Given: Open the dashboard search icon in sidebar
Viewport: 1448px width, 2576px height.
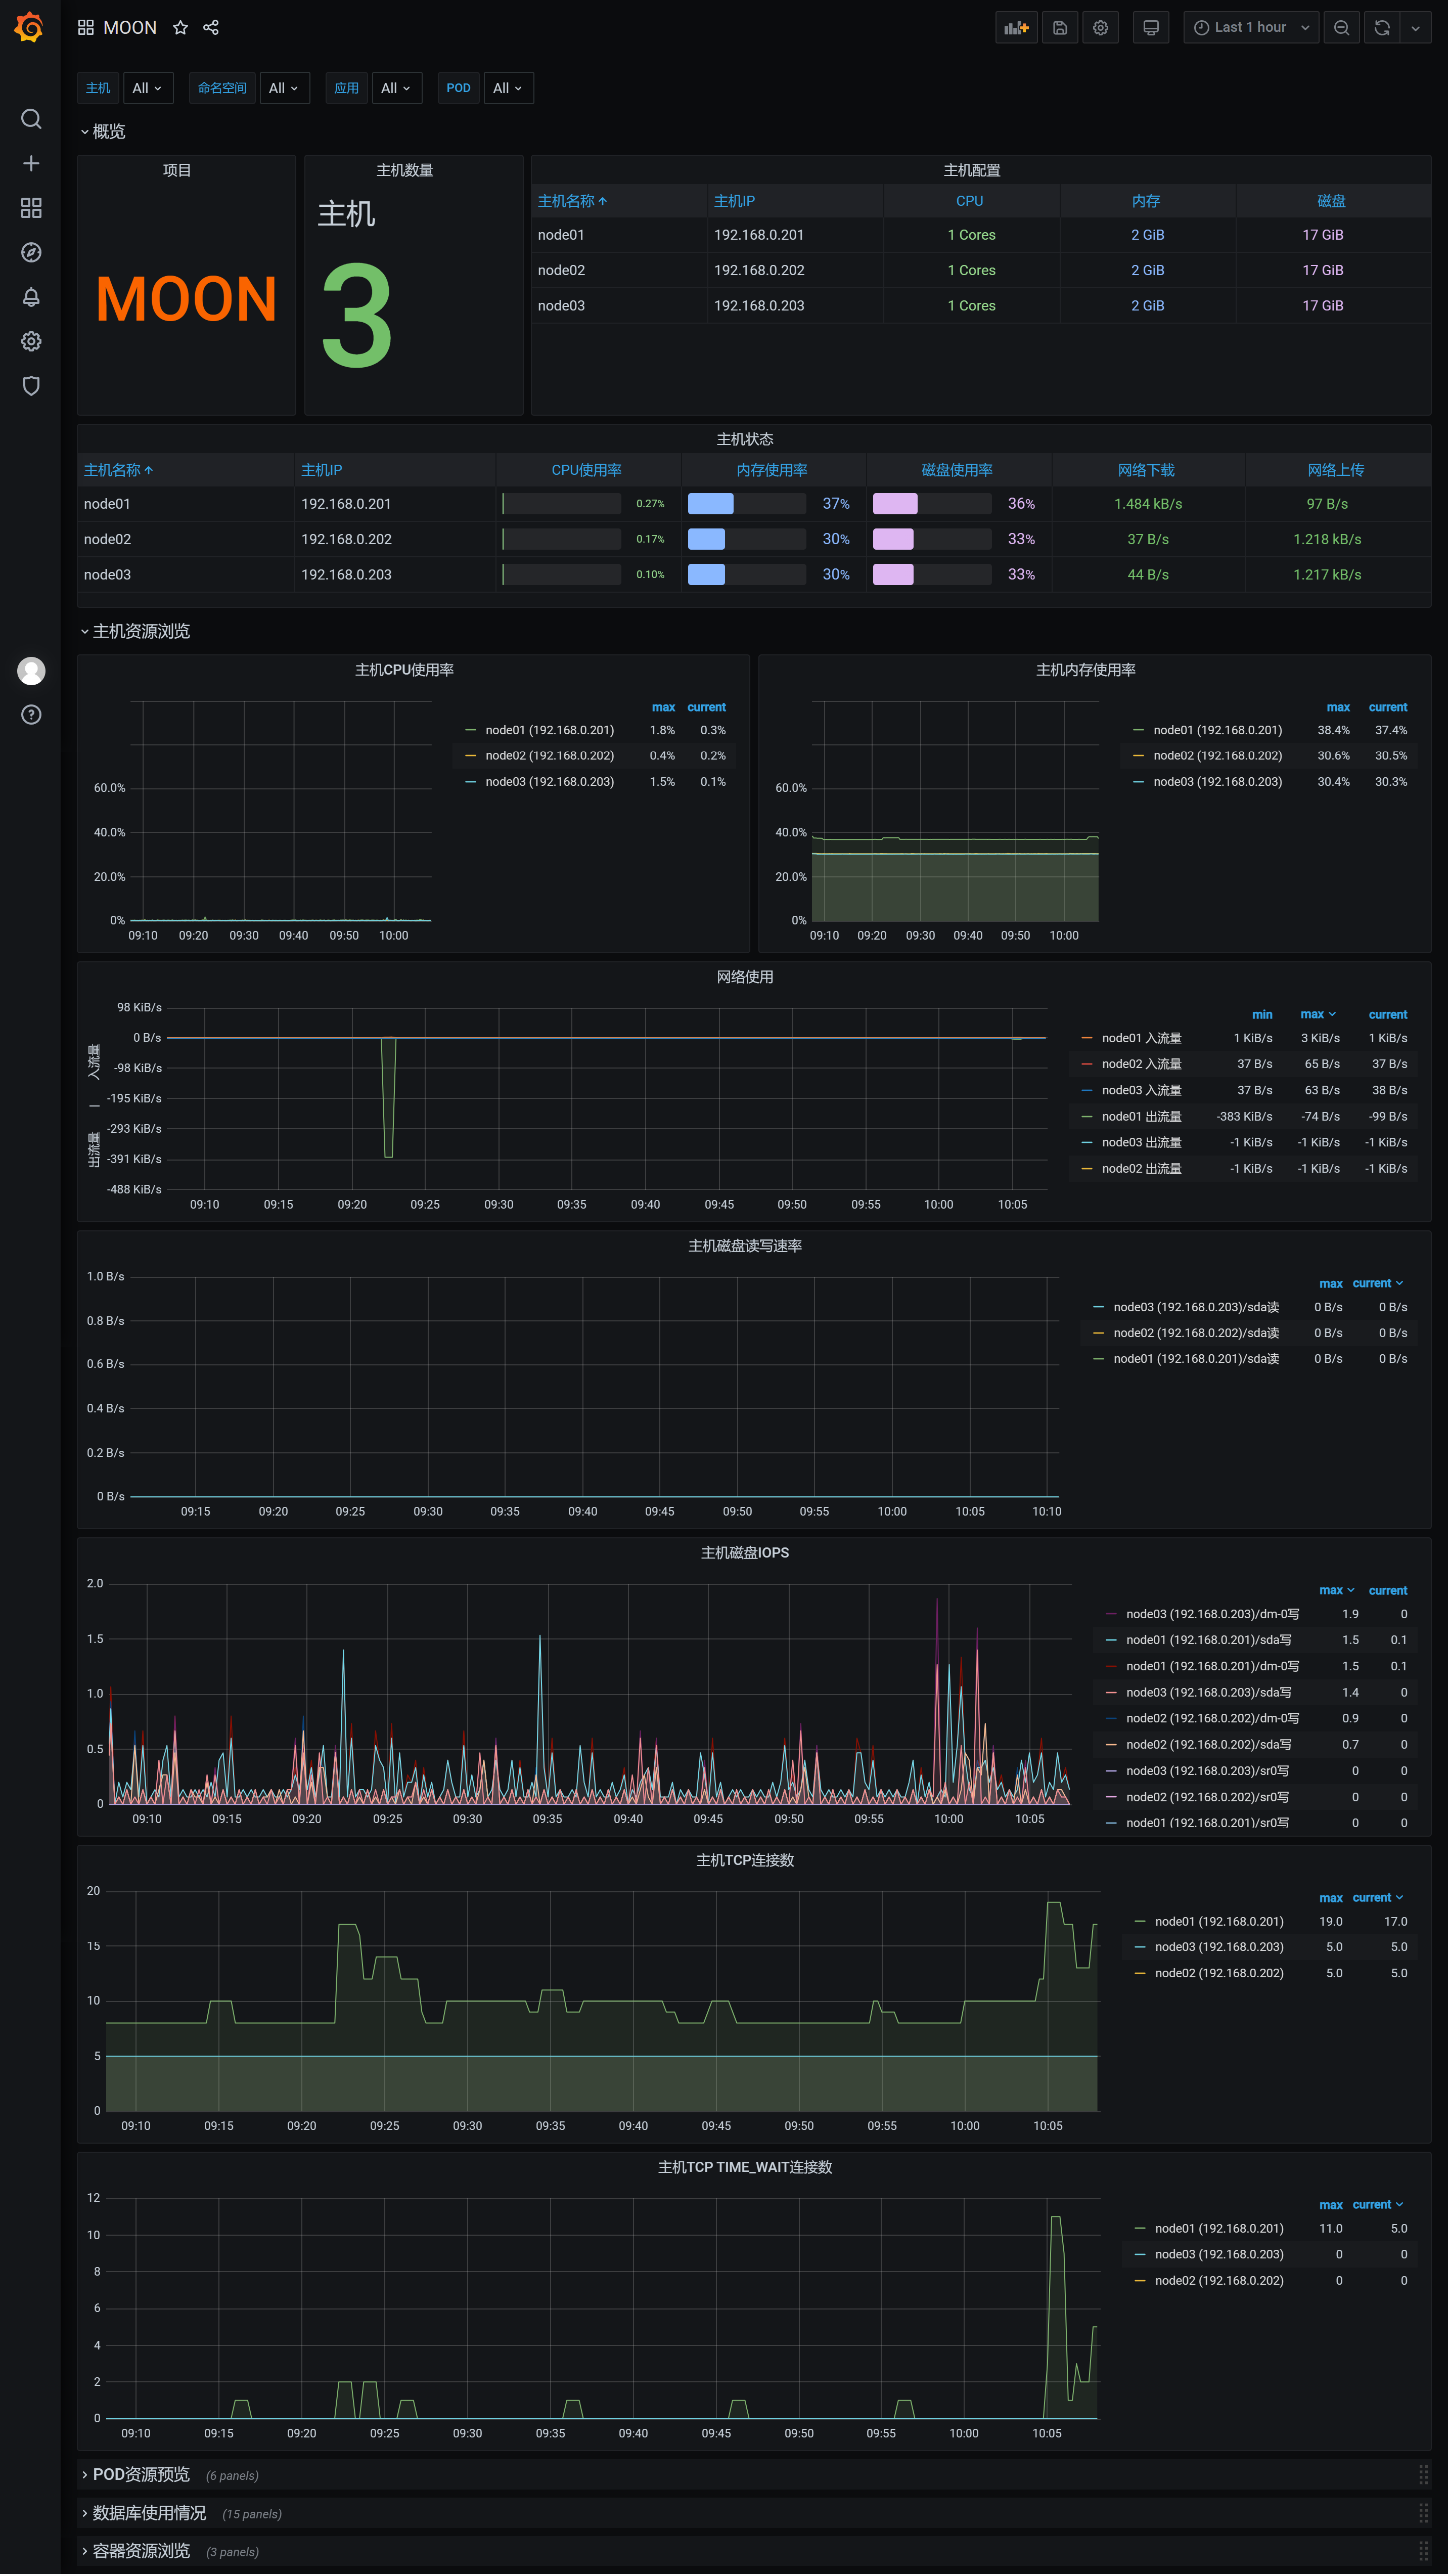Looking at the screenshot, I should (31, 119).
